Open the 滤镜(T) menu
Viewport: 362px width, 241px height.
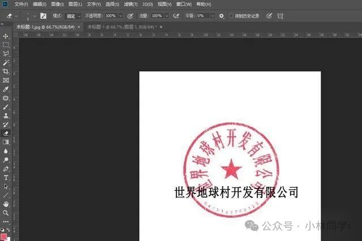[131, 4]
